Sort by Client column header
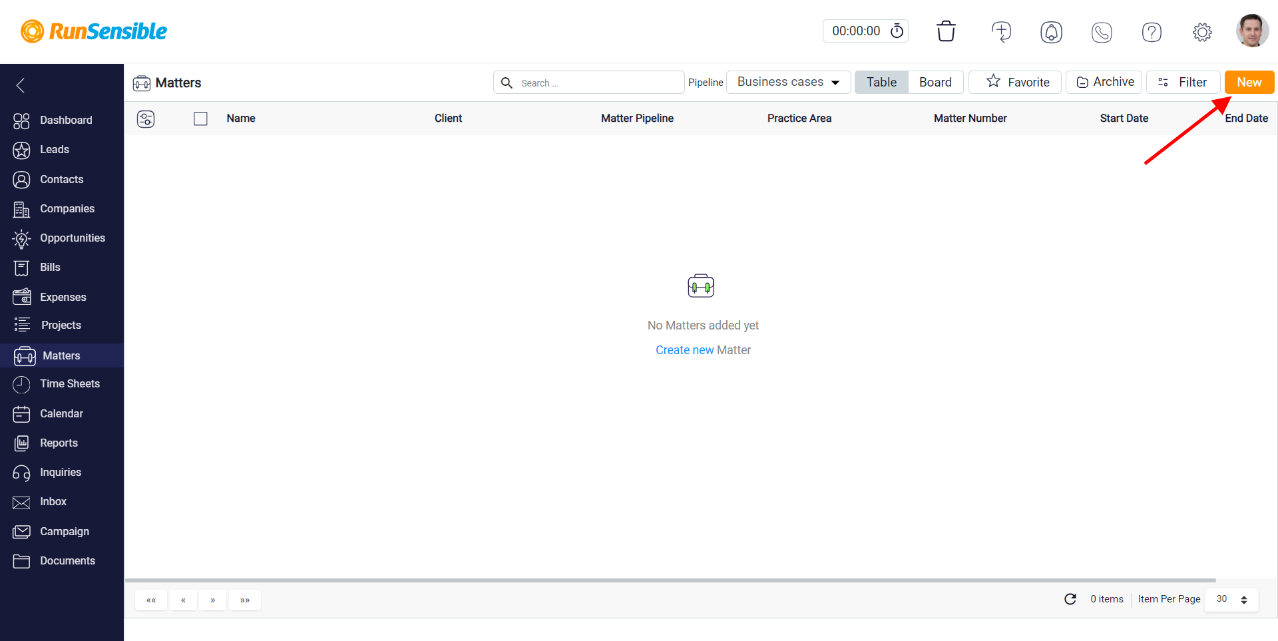The height and width of the screenshot is (641, 1278). 448,118
